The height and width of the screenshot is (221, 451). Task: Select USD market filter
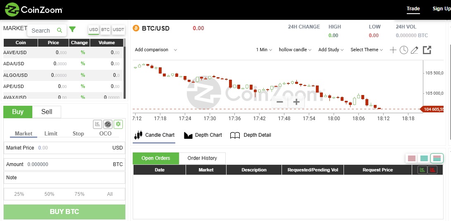[93, 30]
